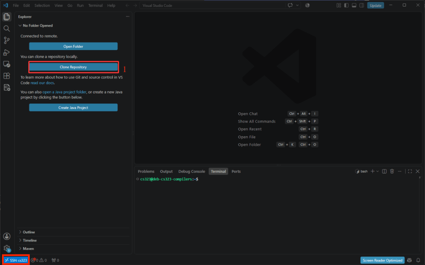Image resolution: width=425 pixels, height=265 pixels.
Task: Open the View menu
Action: (x=59, y=5)
